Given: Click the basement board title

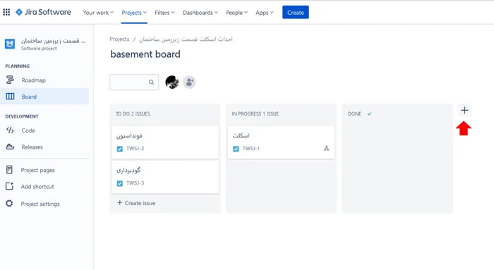Looking at the screenshot, I should coord(145,54).
